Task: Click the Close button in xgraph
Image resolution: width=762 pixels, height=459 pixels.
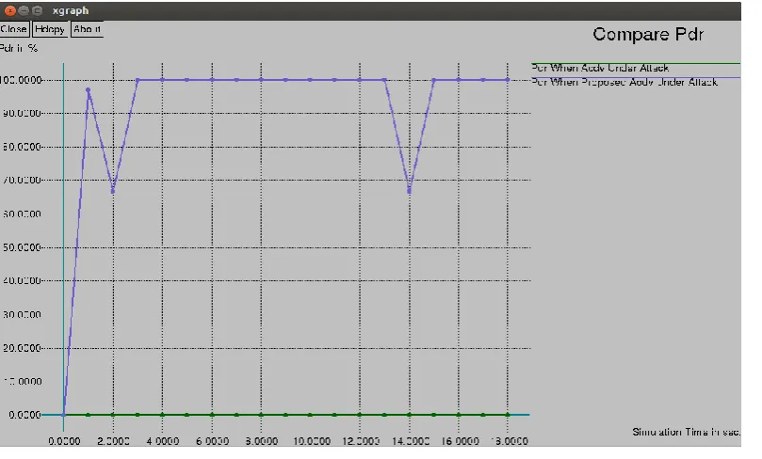Action: [x=13, y=29]
